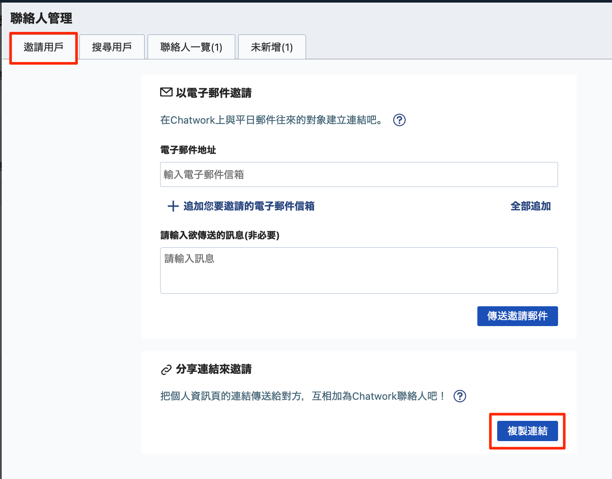612x479 pixels.
Task: Switch to the 搜尋用戶 tab
Action: point(112,47)
